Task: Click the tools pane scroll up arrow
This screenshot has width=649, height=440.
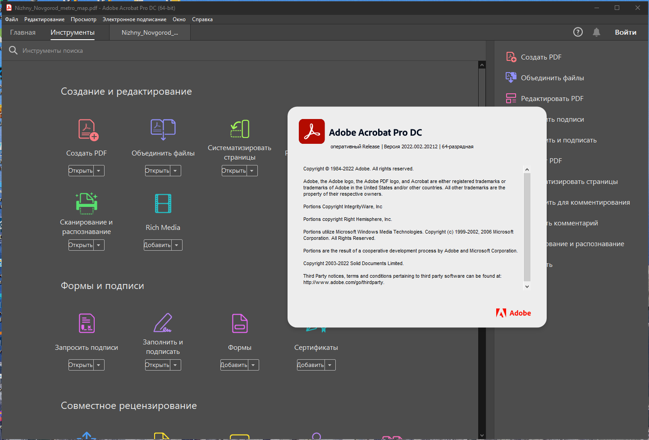Action: [482, 65]
